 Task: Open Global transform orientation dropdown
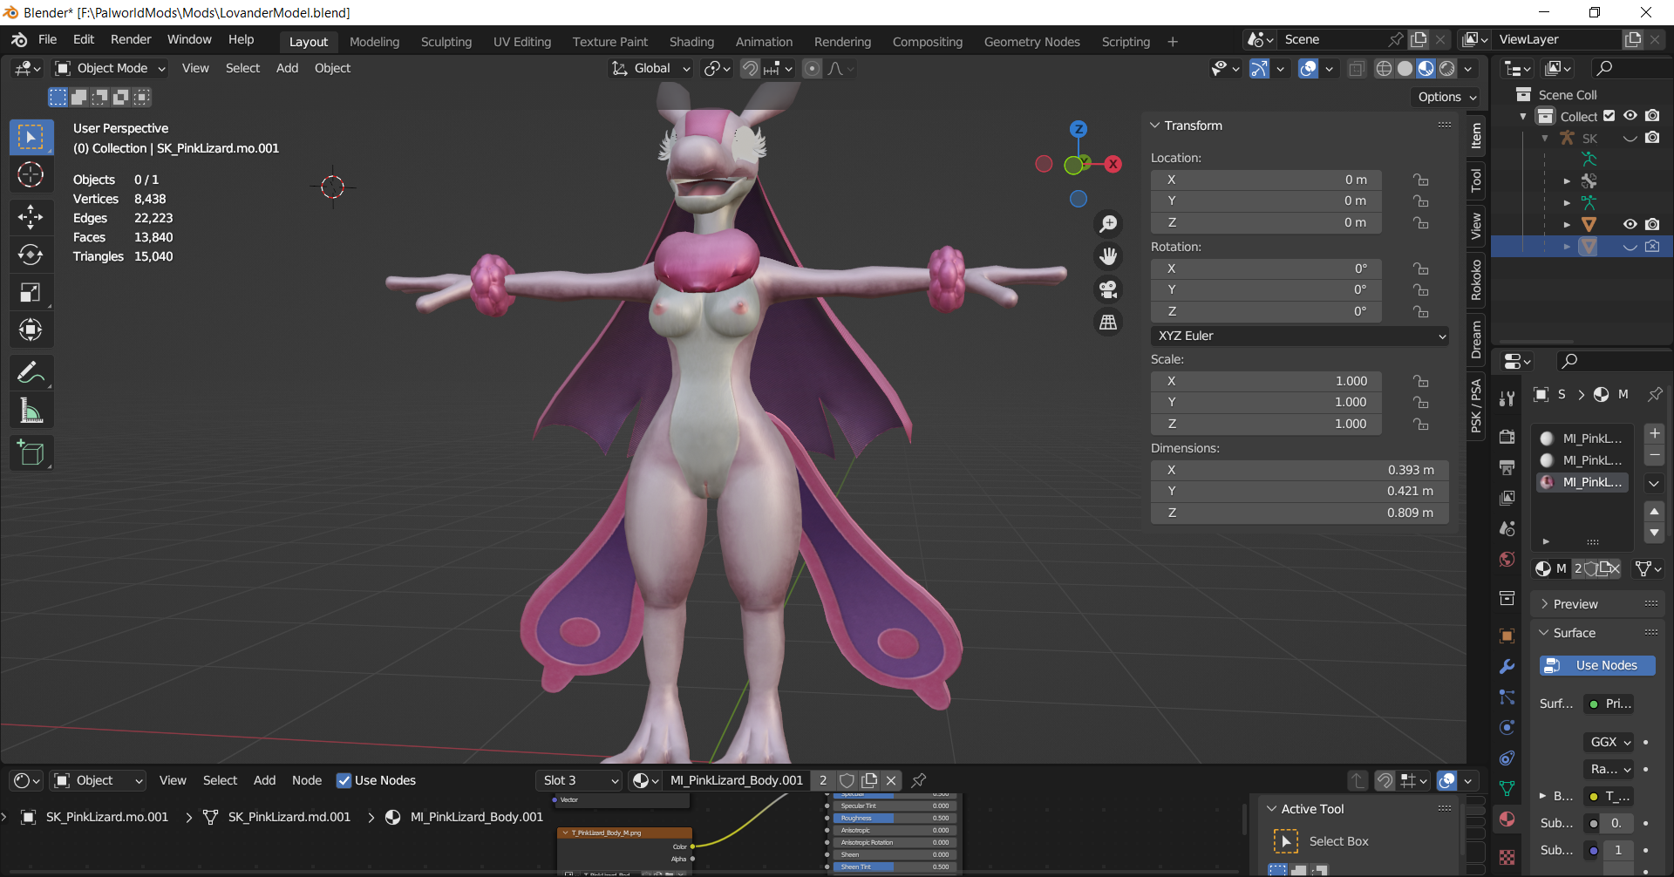point(650,68)
